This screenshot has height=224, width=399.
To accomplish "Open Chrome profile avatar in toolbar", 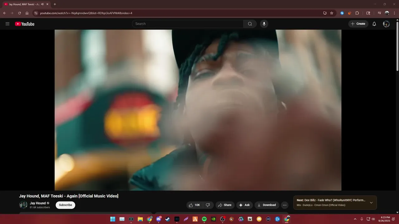I will point(387,13).
